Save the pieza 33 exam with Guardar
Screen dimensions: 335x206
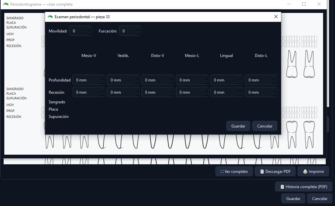tap(238, 126)
